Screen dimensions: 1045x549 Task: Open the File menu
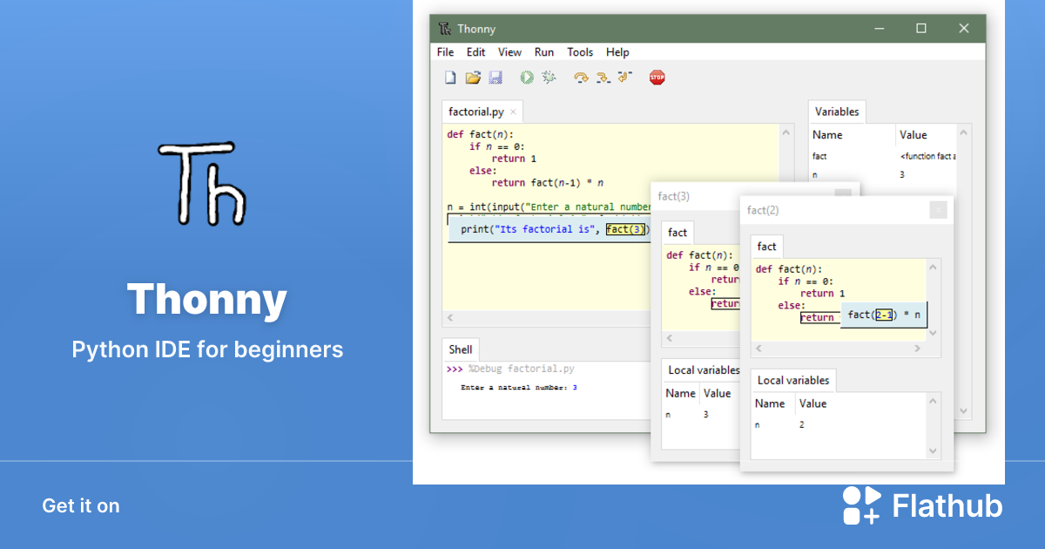(445, 52)
